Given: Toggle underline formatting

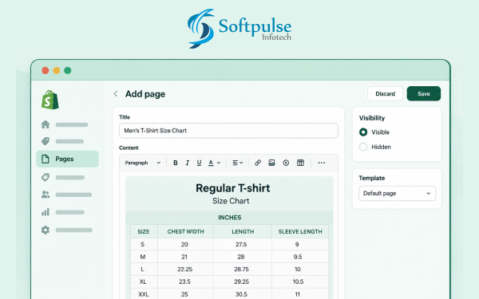Looking at the screenshot, I should 199,163.
